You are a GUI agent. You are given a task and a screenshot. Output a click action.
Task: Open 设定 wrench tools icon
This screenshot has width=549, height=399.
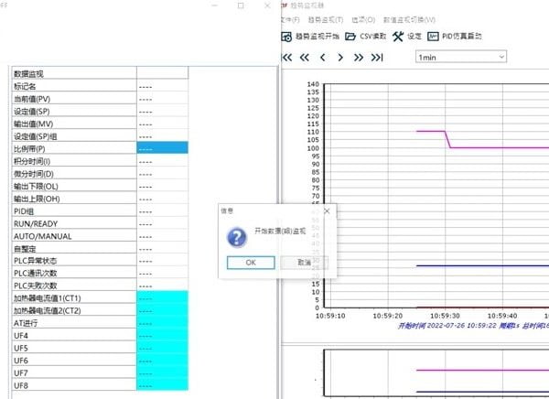[x=398, y=37]
